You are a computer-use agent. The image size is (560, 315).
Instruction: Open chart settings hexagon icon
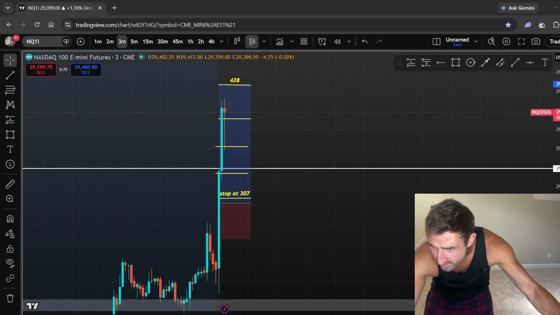point(506,42)
